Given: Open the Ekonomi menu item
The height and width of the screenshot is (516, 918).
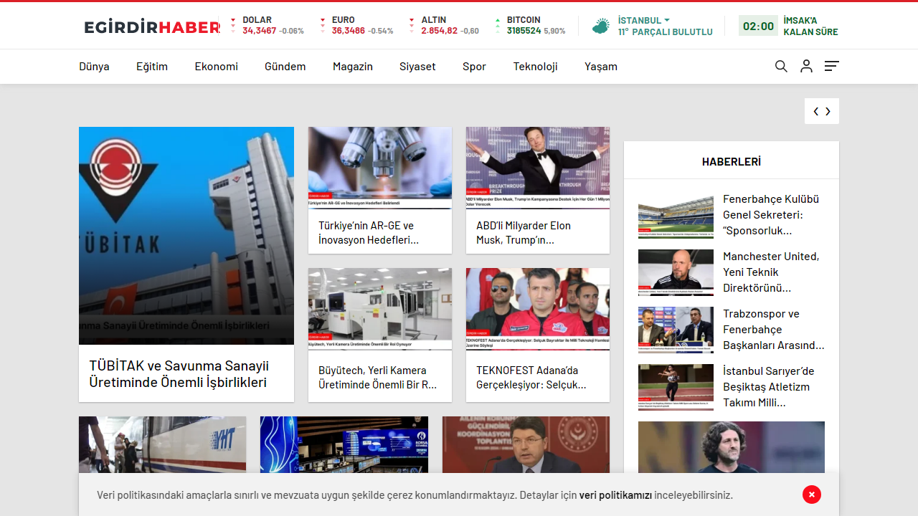Looking at the screenshot, I should [x=216, y=66].
